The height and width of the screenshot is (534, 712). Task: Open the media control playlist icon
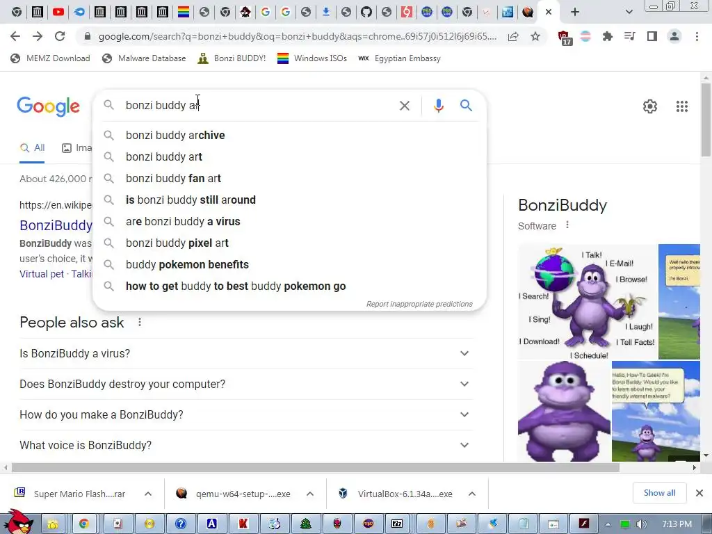629,36
